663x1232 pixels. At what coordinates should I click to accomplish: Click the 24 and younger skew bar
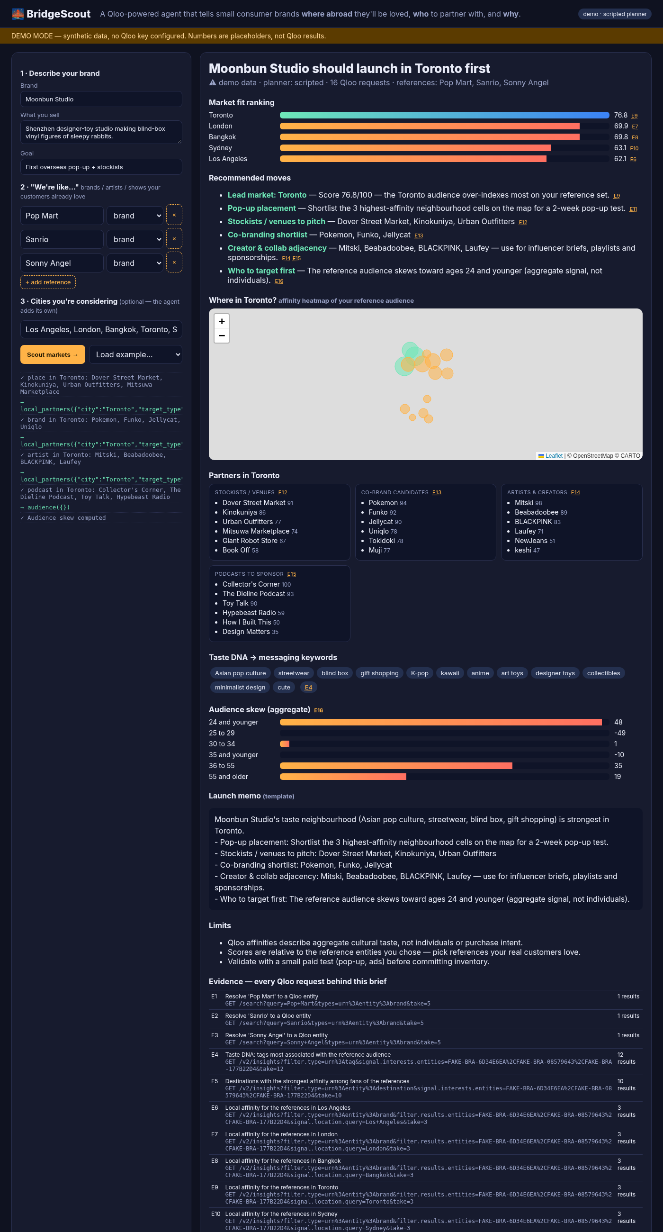(x=441, y=722)
